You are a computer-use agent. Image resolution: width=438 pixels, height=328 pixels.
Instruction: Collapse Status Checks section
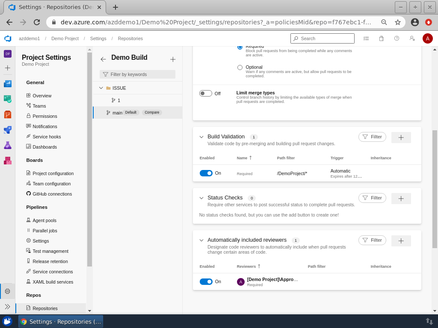(201, 198)
